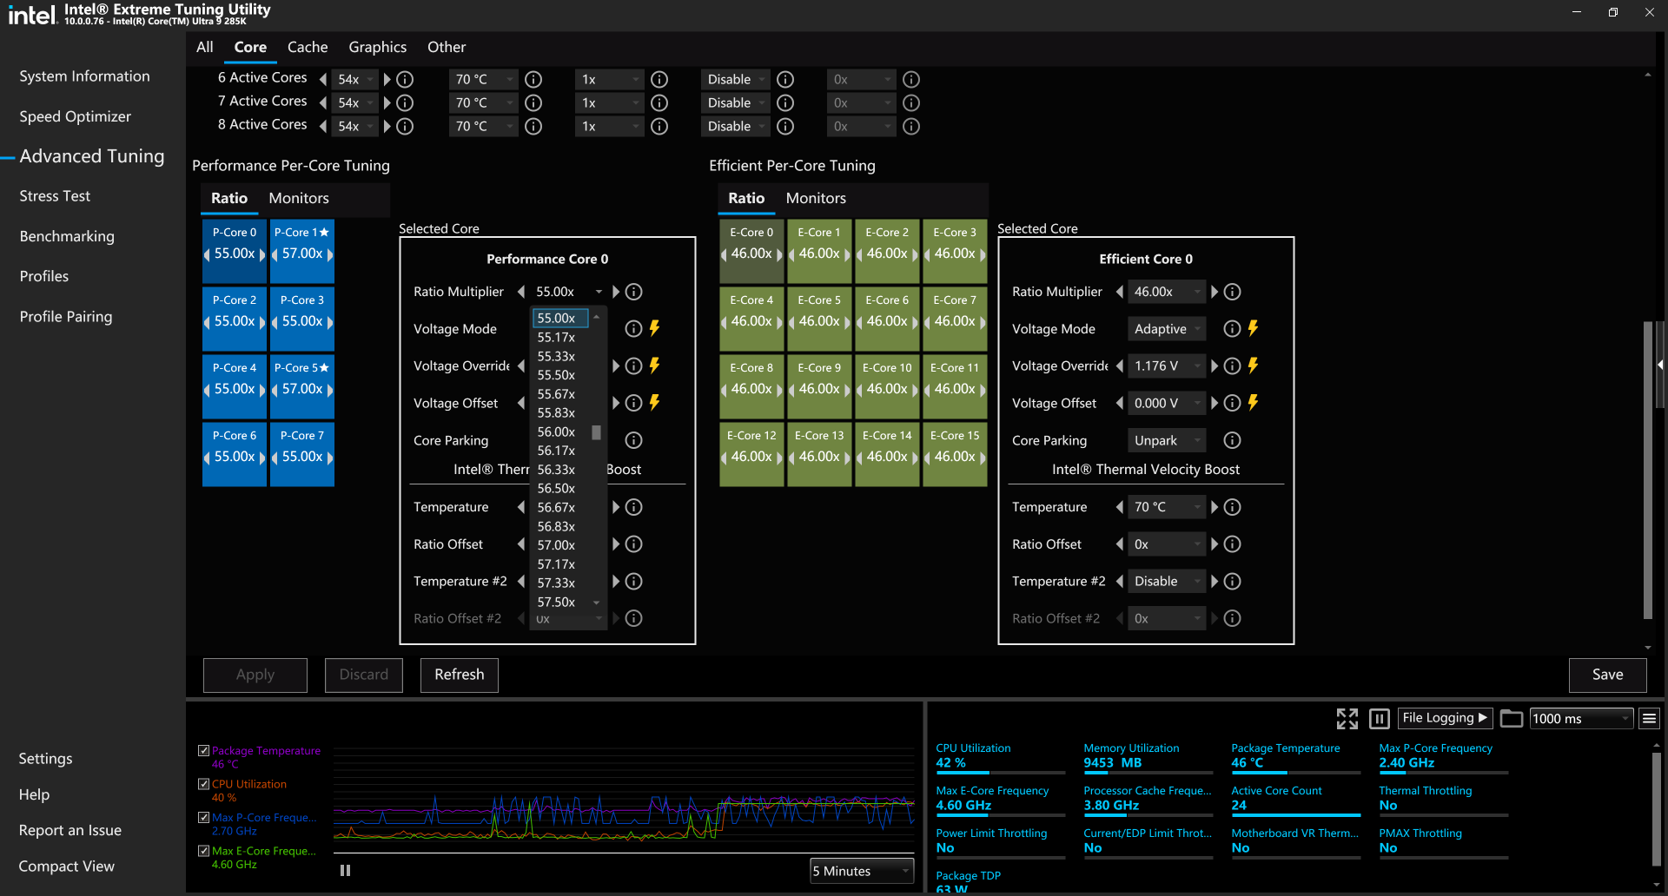The height and width of the screenshot is (896, 1668).
Task: Click info icon for Efficient Core Ratio Multiplier
Action: pos(1232,292)
